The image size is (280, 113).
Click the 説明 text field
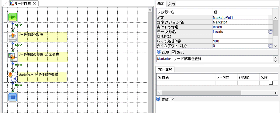[215, 59]
